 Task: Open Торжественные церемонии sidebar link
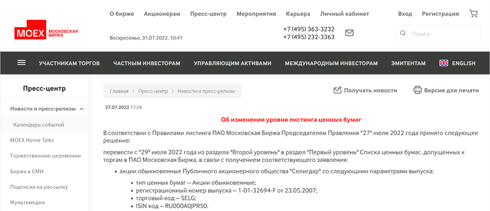[x=46, y=156]
